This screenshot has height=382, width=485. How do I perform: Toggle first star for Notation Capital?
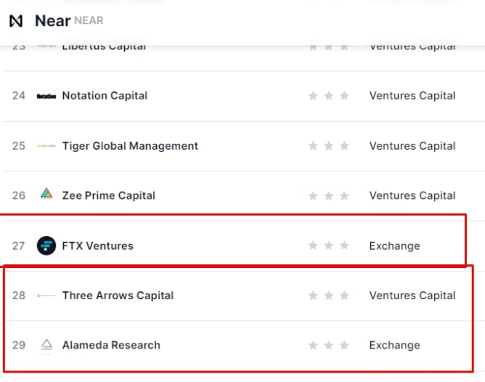tap(313, 96)
